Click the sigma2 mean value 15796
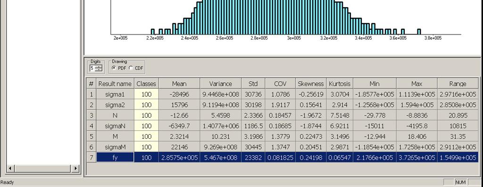 click(x=179, y=105)
